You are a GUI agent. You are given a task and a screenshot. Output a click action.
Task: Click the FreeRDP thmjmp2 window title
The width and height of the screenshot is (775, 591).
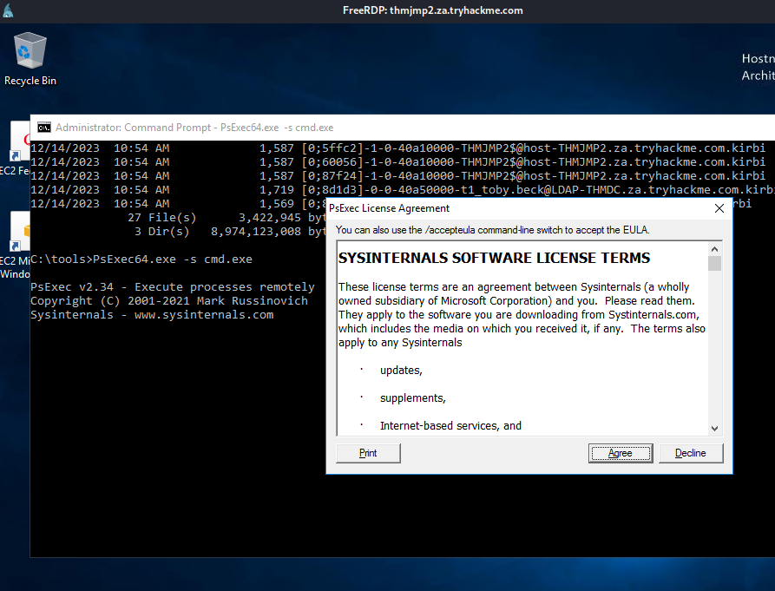(433, 10)
